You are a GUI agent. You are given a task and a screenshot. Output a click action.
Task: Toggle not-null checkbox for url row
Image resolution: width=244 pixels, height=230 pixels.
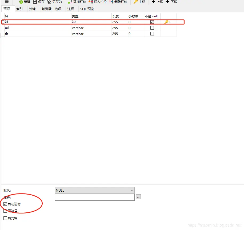(x=152, y=28)
